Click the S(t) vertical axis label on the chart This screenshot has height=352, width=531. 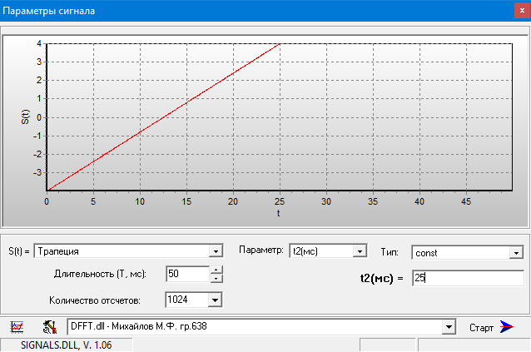click(25, 117)
